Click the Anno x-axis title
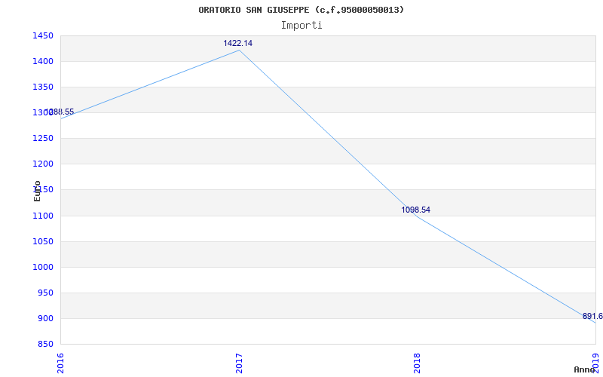This screenshot has width=603, height=377. coord(583,369)
